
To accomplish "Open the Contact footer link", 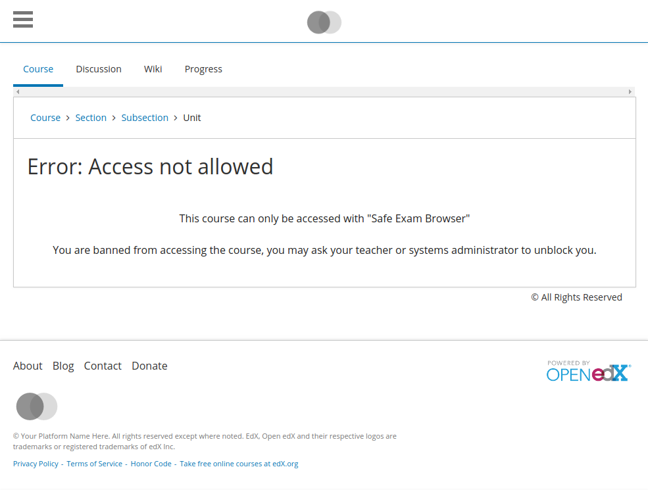I will pos(103,366).
